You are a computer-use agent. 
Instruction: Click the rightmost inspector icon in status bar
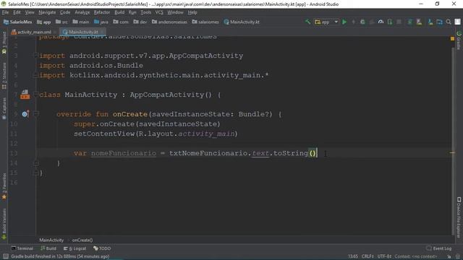click(x=458, y=256)
